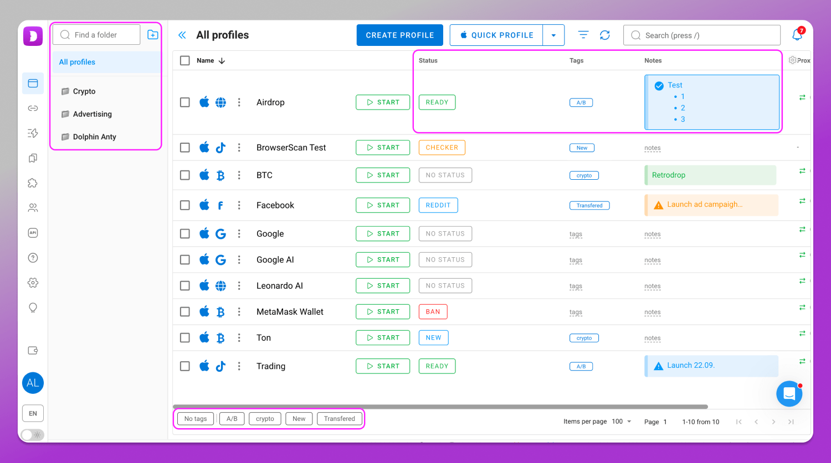Screen dimensions: 831x463
Task: Start the BTC profile
Action: 383,175
